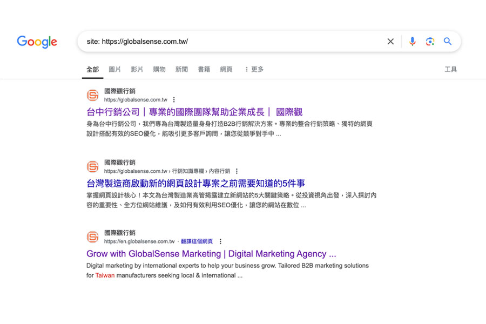Submit search with the magnifying glass icon
486x324 pixels.
click(448, 41)
